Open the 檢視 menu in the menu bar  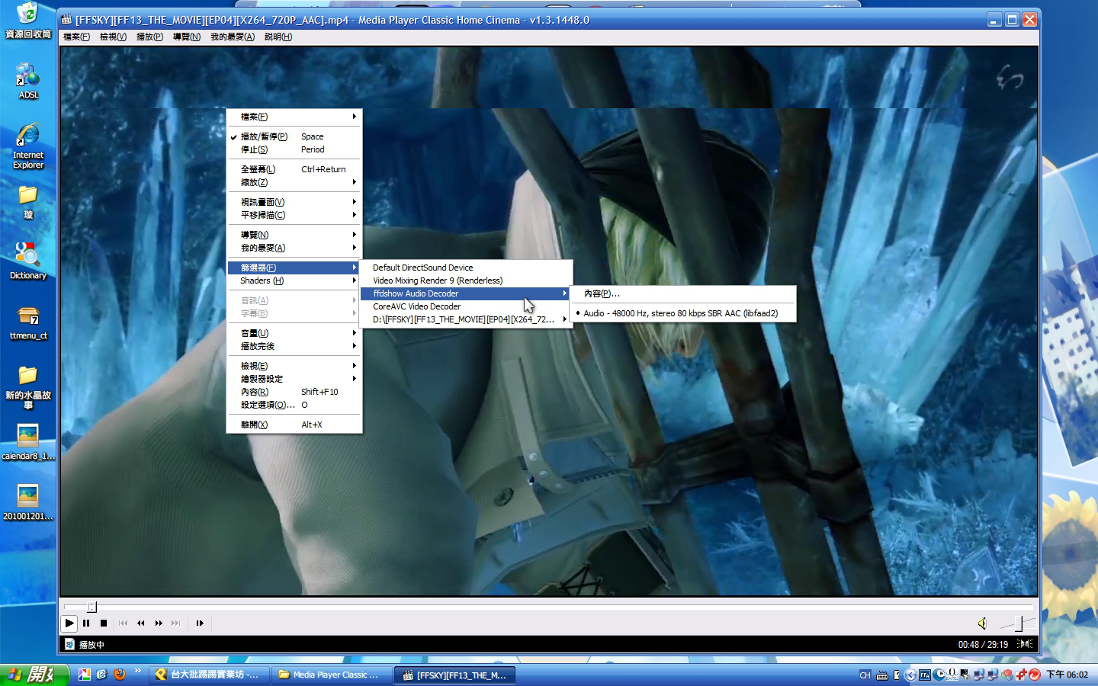point(113,37)
